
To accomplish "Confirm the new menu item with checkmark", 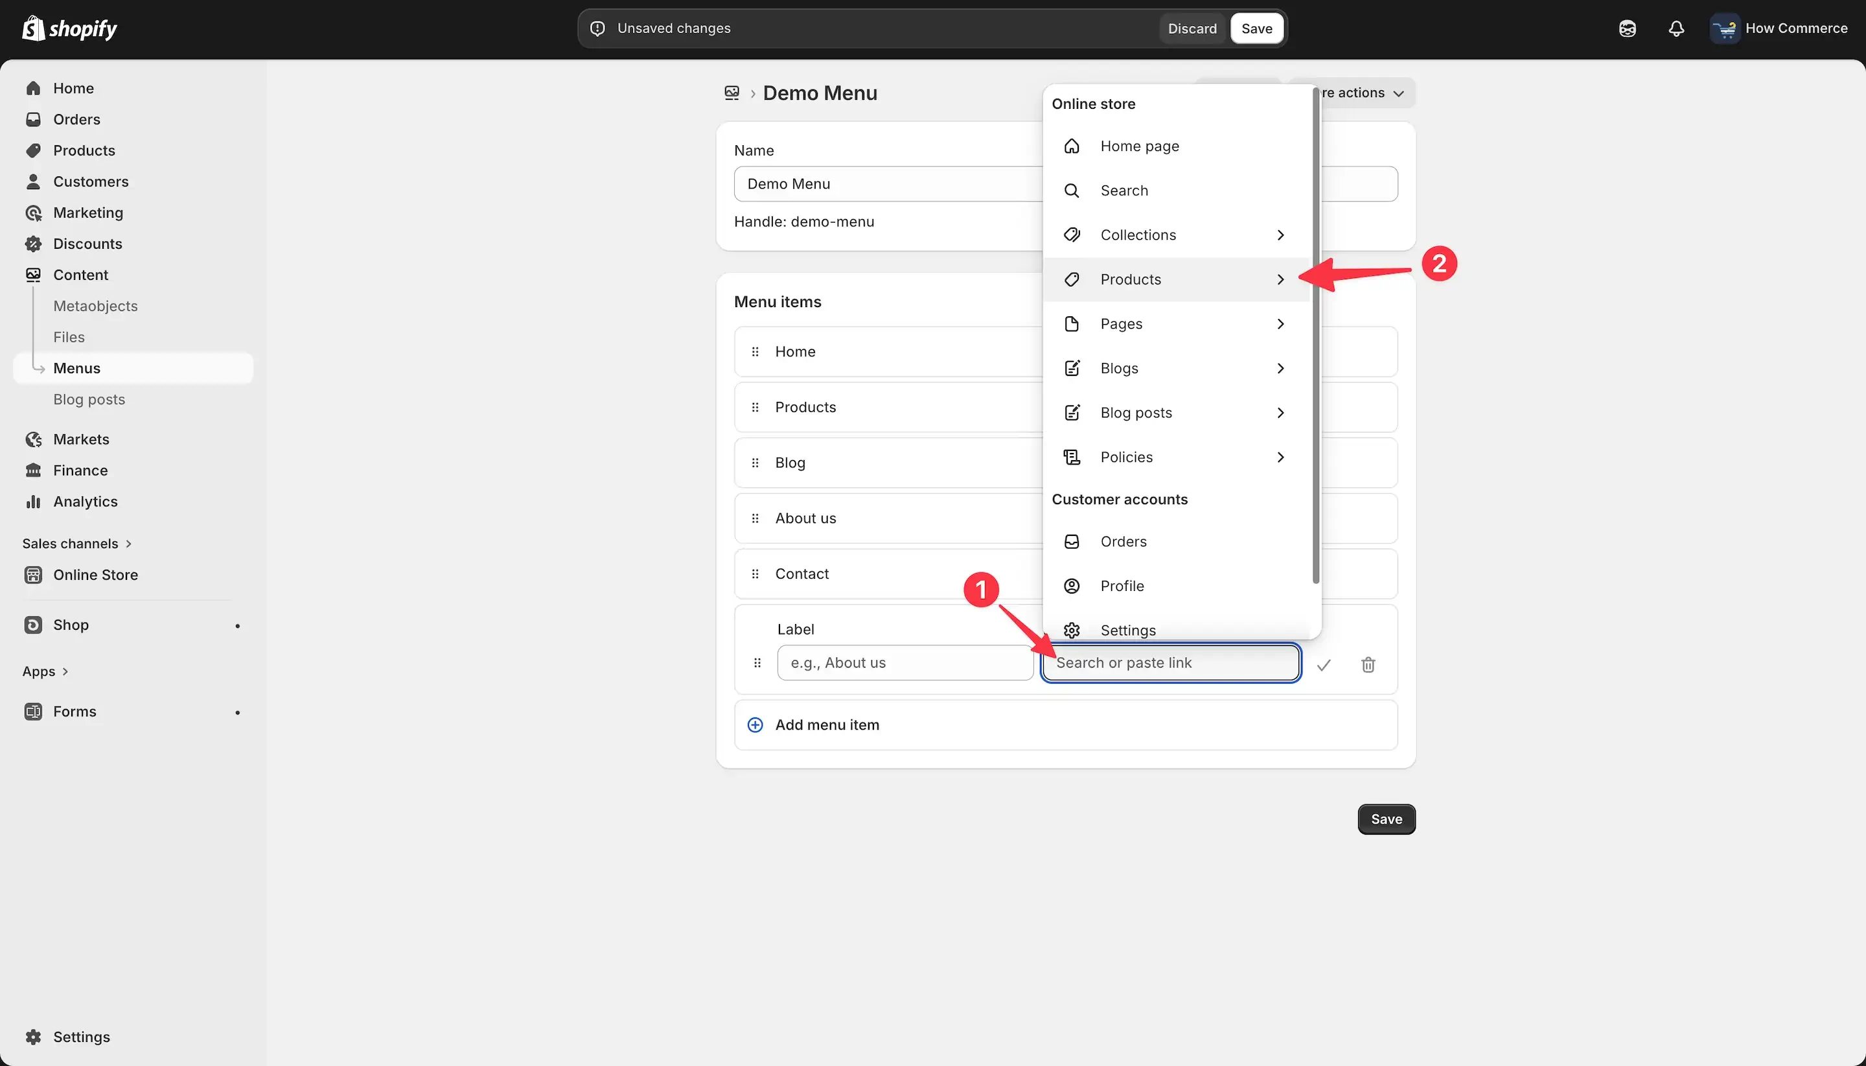I will click(x=1324, y=665).
